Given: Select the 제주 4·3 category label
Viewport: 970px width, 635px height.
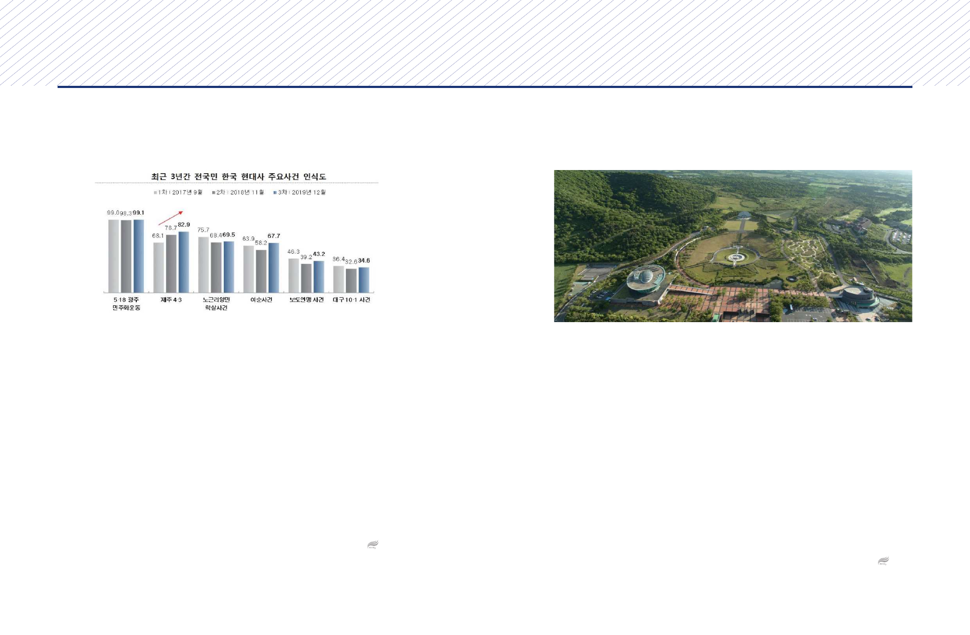Looking at the screenshot, I should click(x=171, y=300).
